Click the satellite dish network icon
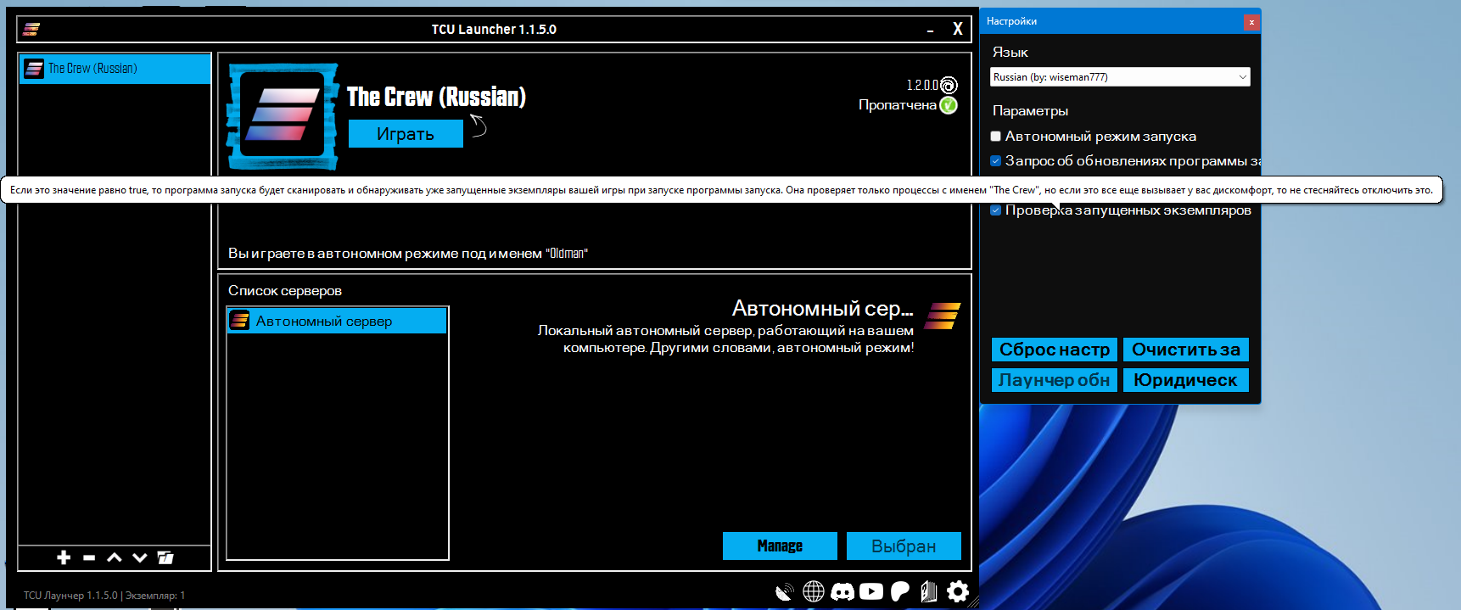The height and width of the screenshot is (610, 1461). tap(785, 591)
